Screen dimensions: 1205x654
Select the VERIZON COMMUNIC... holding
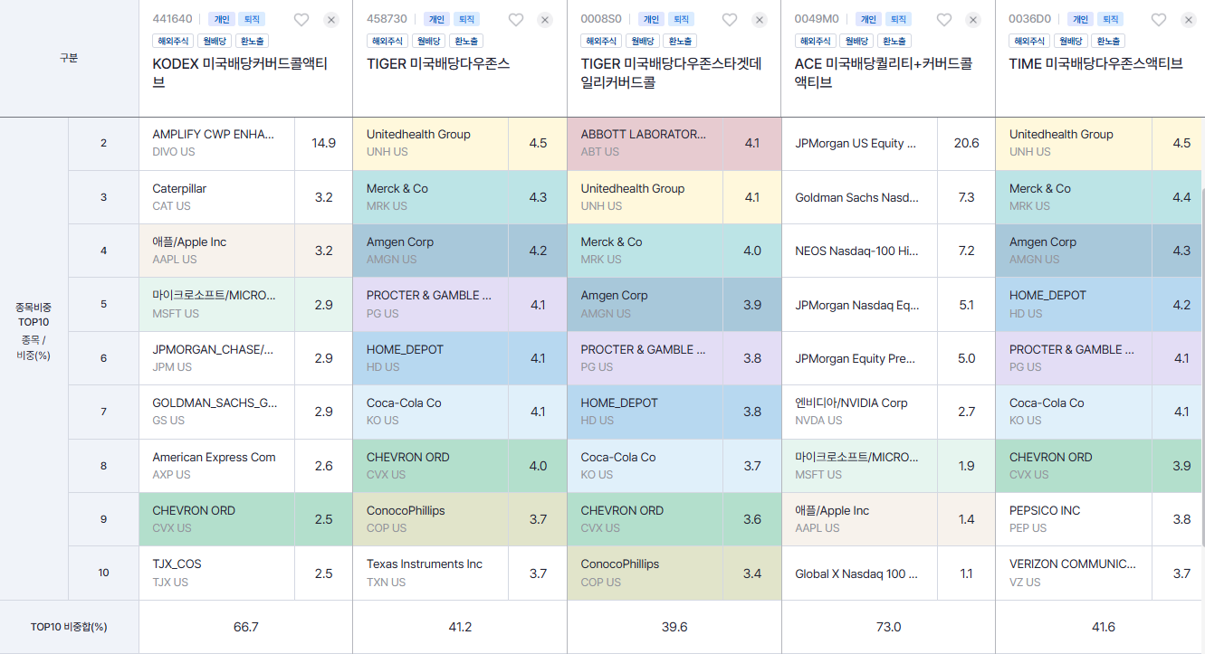(x=1074, y=573)
